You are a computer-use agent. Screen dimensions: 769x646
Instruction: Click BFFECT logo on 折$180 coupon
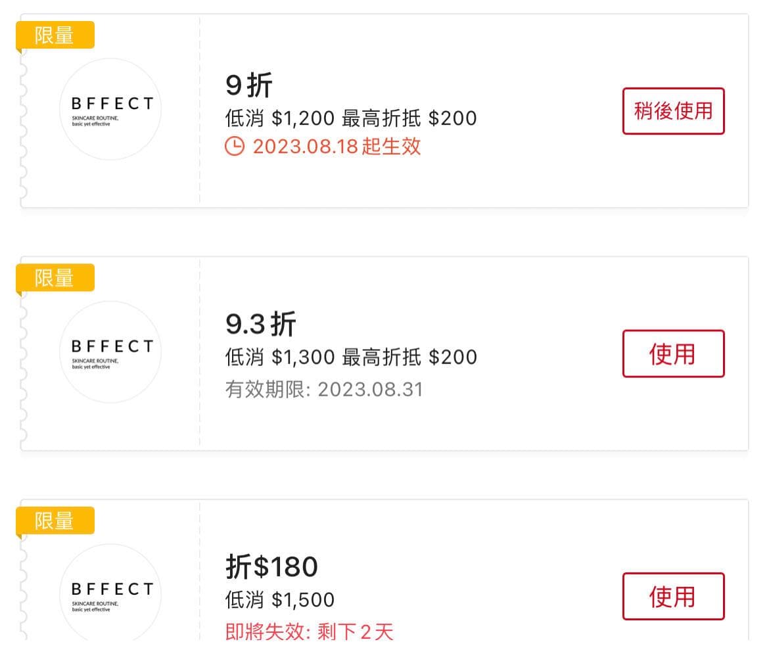[110, 594]
